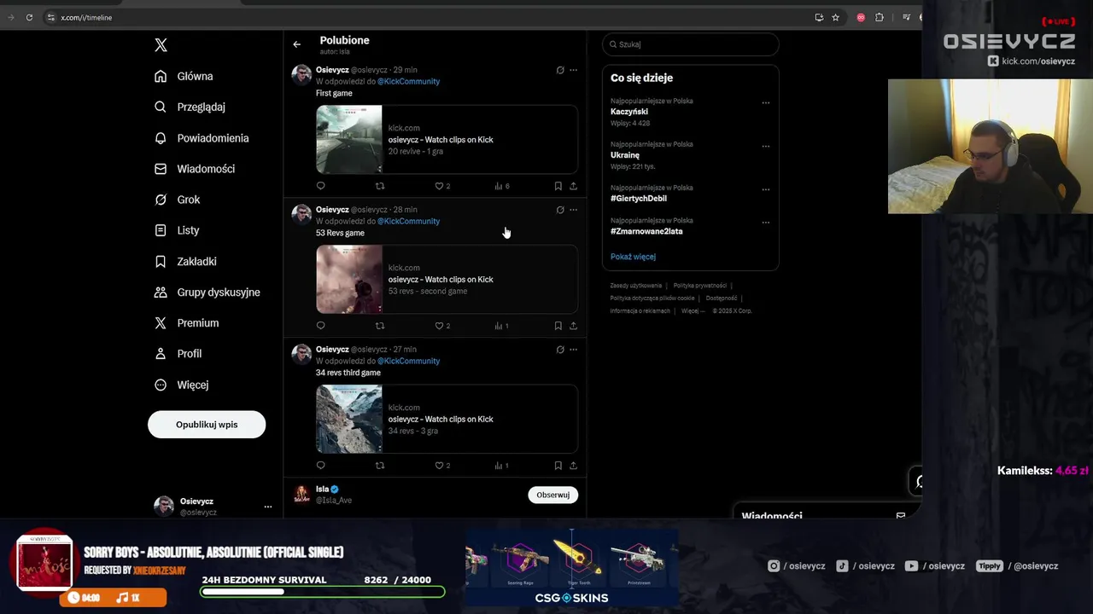Reply to the 34 revs third game post

[x=321, y=466]
